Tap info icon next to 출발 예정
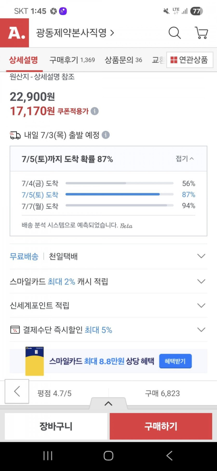This screenshot has height=471, width=217. pos(106,135)
